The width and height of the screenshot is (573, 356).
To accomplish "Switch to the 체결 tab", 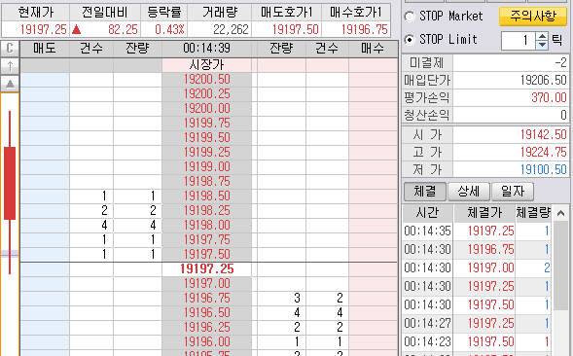I will tap(424, 192).
